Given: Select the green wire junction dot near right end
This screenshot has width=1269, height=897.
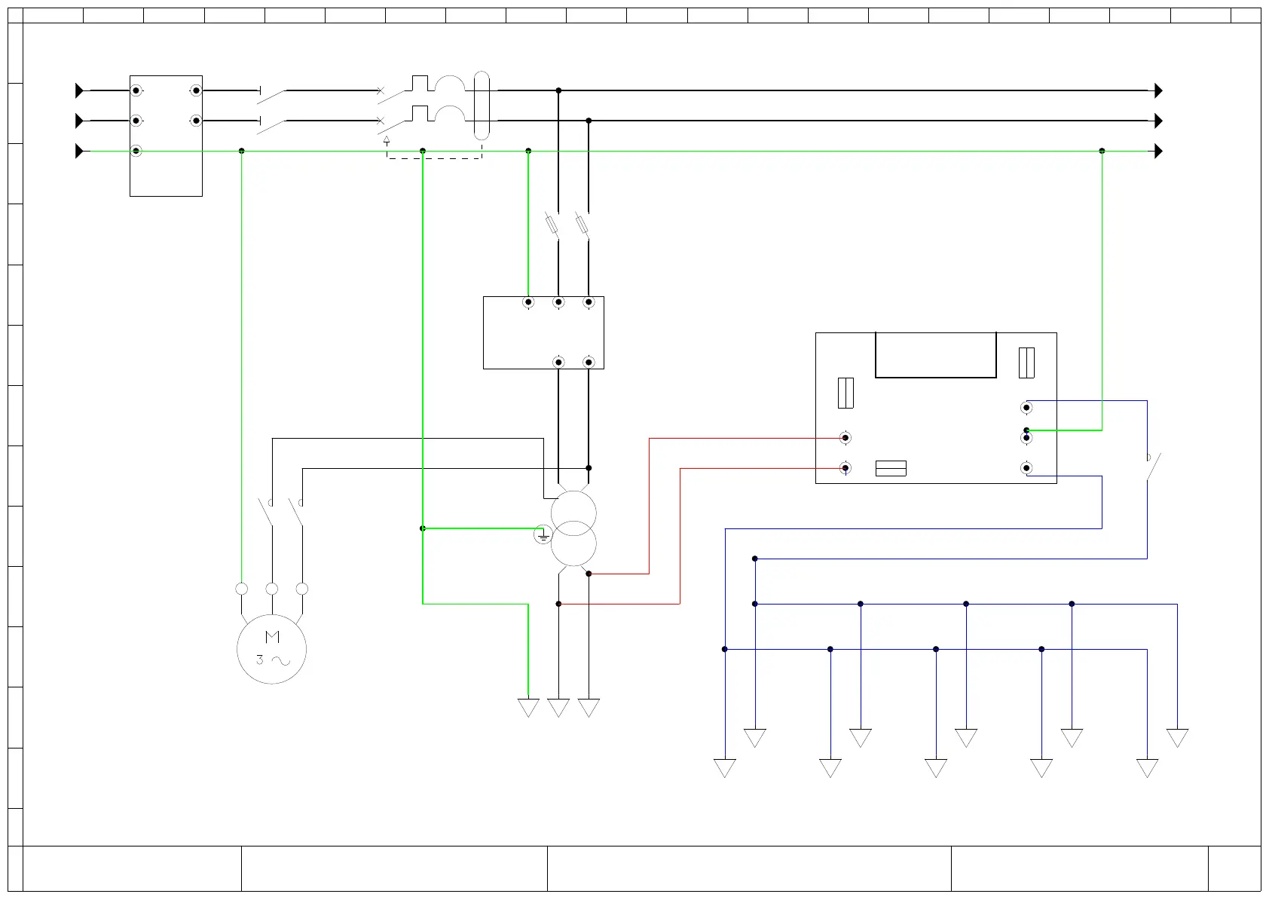Looking at the screenshot, I should click(1102, 151).
